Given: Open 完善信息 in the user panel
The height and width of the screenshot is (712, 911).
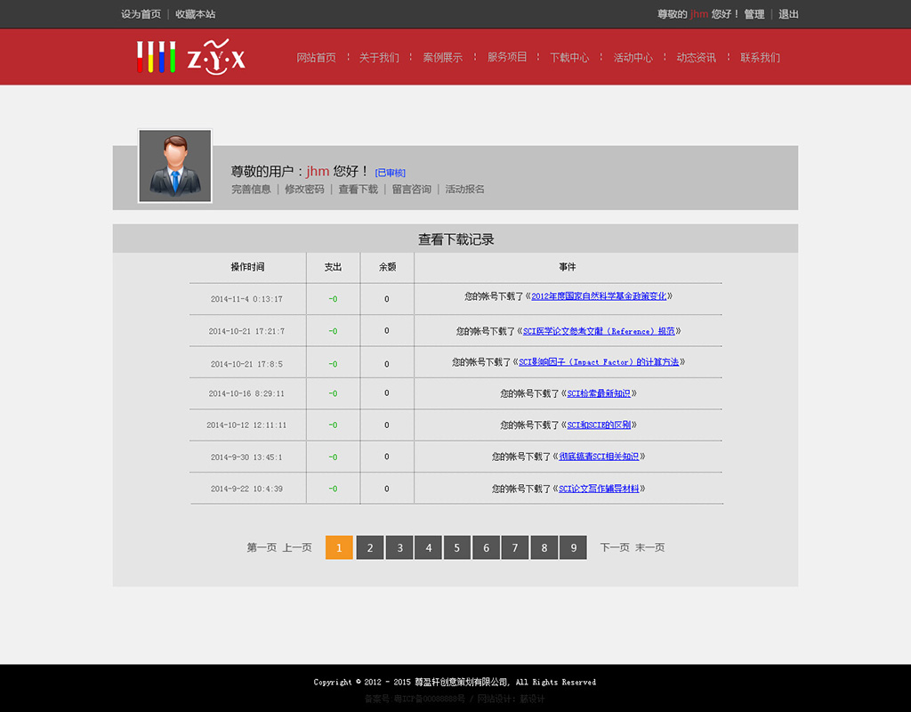Looking at the screenshot, I should (250, 189).
